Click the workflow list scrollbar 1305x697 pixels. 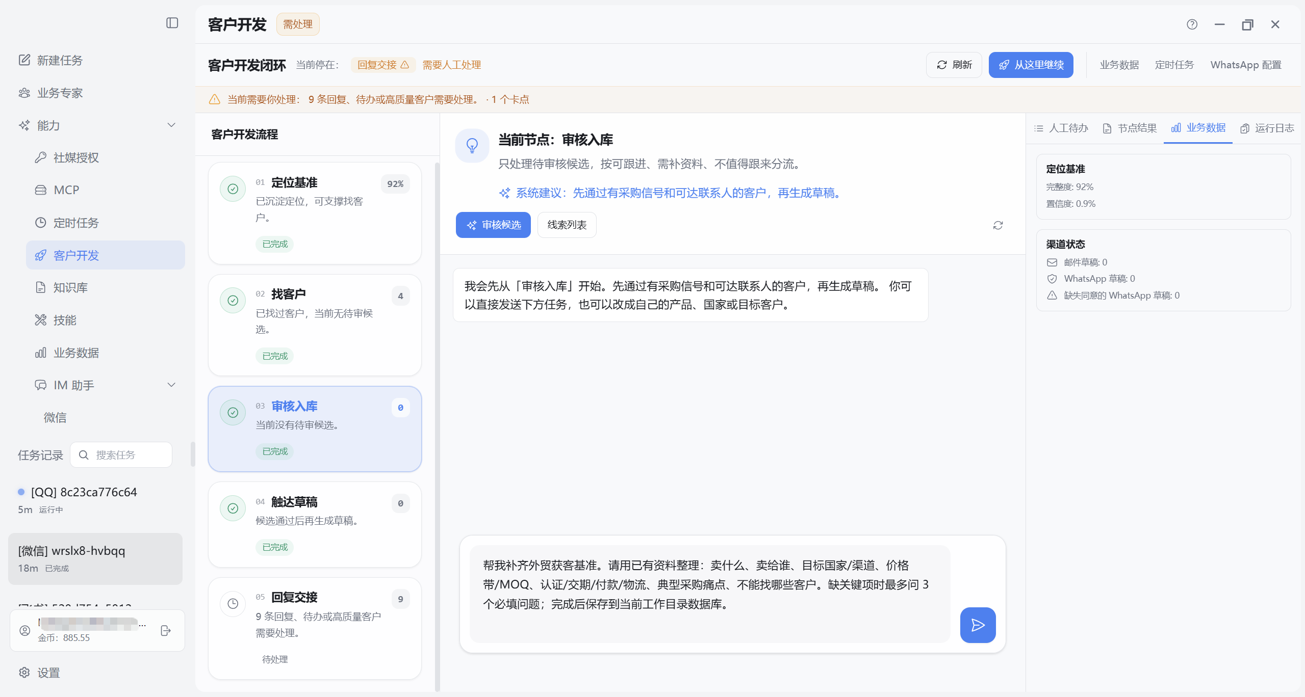point(437,427)
